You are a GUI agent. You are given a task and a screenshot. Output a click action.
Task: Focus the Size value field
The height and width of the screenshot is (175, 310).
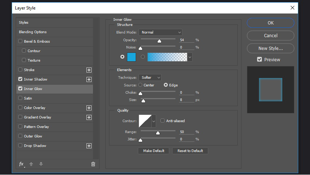[187, 100]
